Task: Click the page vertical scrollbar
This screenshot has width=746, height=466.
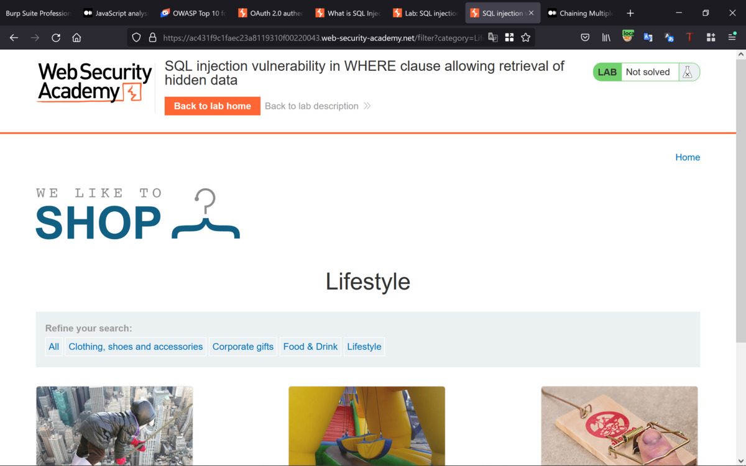Action: (740, 201)
